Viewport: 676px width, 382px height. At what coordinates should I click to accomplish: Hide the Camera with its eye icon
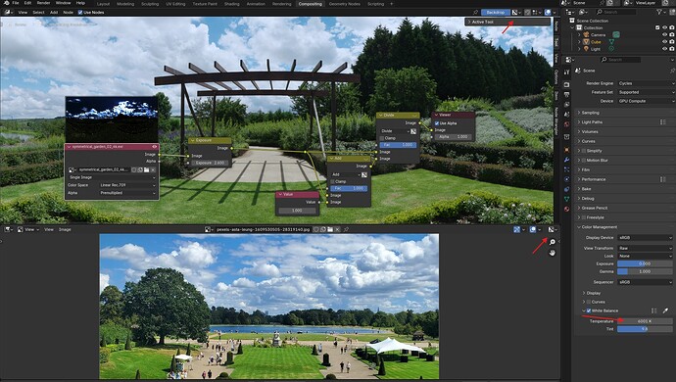[665, 34]
